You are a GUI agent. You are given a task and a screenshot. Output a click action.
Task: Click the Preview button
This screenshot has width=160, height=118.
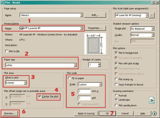[x=10, y=113]
